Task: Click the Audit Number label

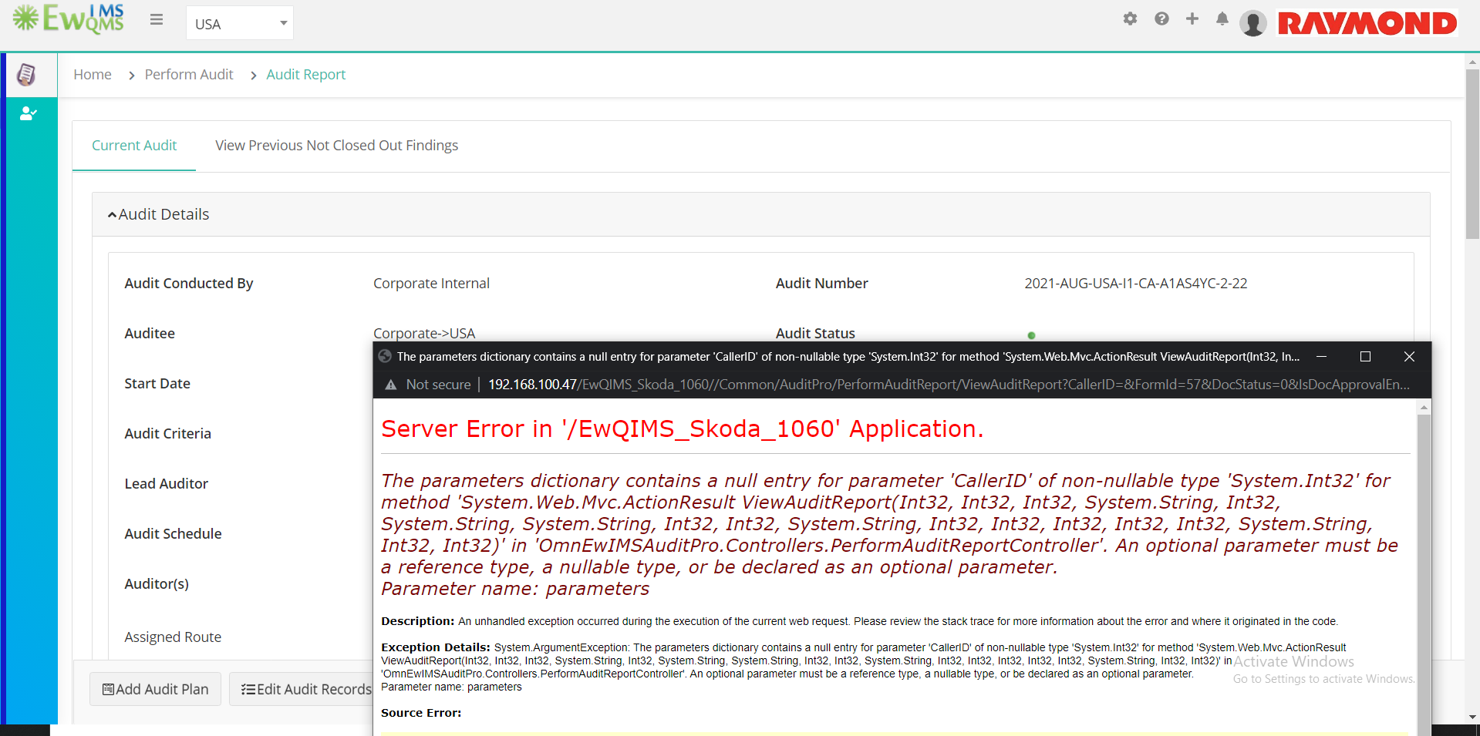Action: (x=821, y=284)
